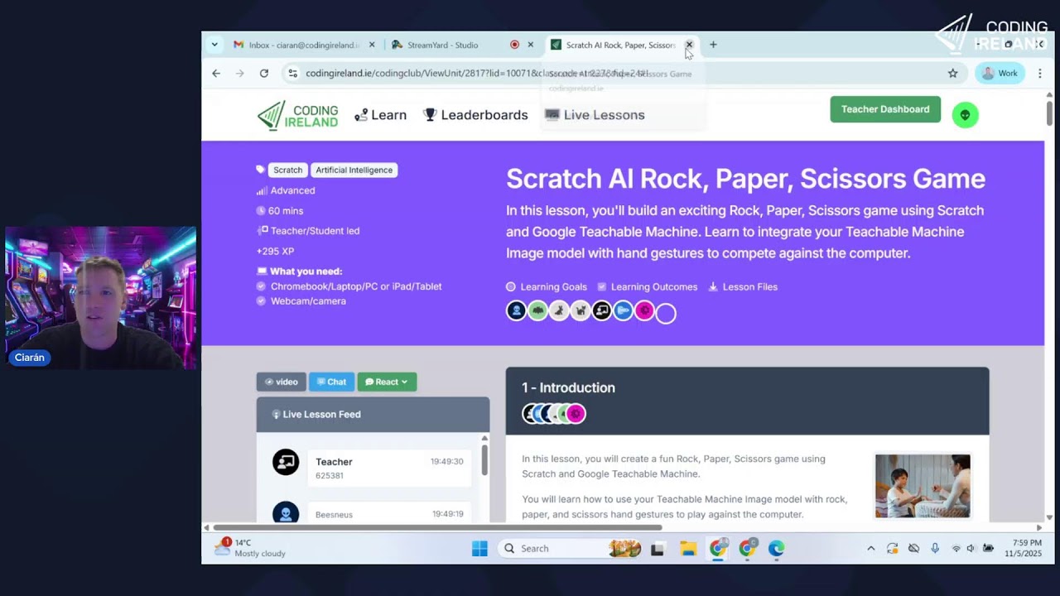Click the Beesneus avatar in the feed
Viewport: 1060px width, 596px height.
pos(286,513)
